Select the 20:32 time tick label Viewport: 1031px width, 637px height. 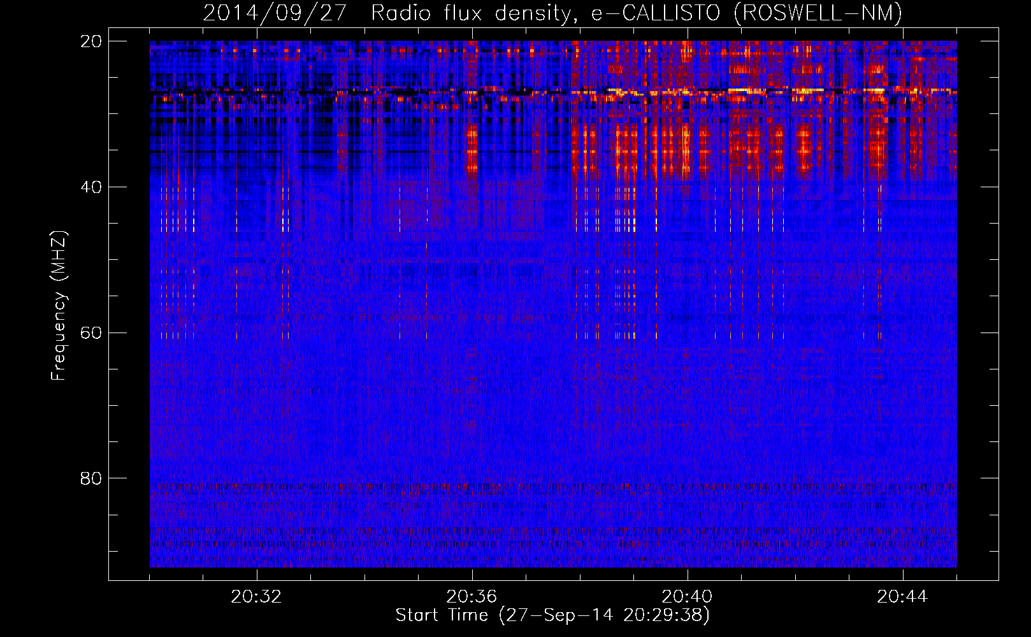pos(256,597)
